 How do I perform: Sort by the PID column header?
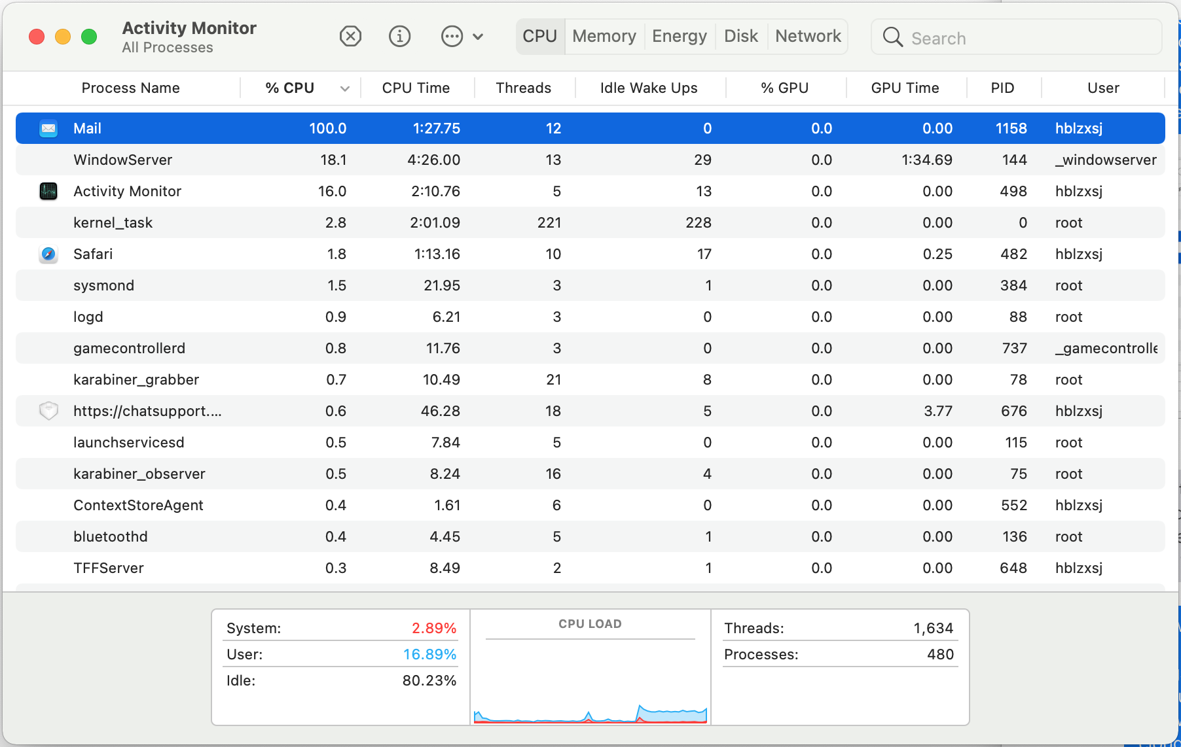click(x=1002, y=88)
